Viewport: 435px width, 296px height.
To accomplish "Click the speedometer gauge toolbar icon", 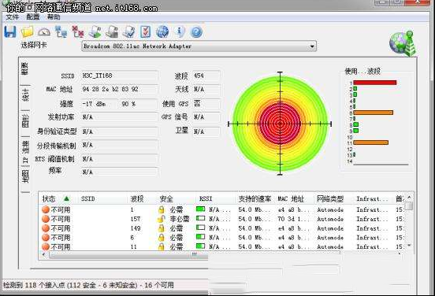I will (44, 31).
